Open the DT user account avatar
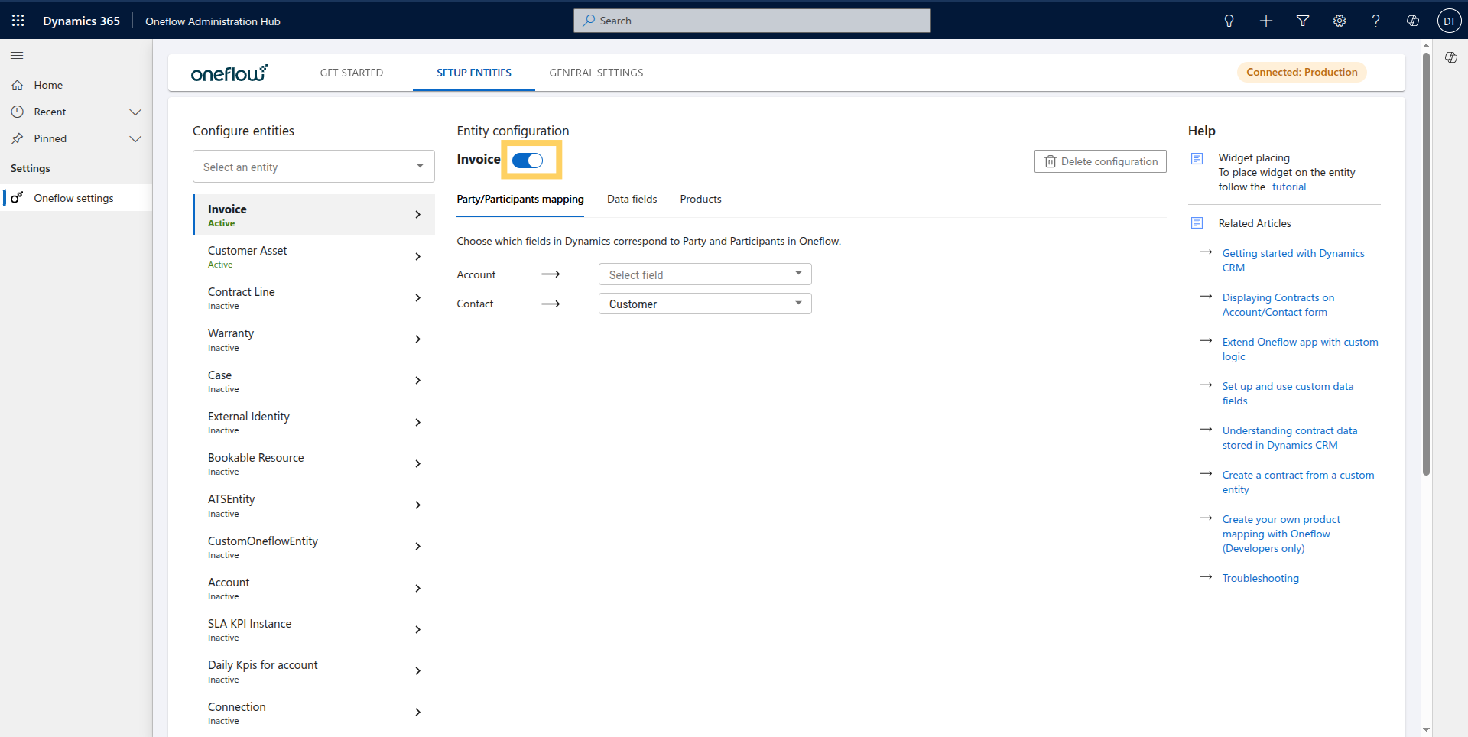Viewport: 1468px width, 737px height. pyautogui.click(x=1449, y=21)
